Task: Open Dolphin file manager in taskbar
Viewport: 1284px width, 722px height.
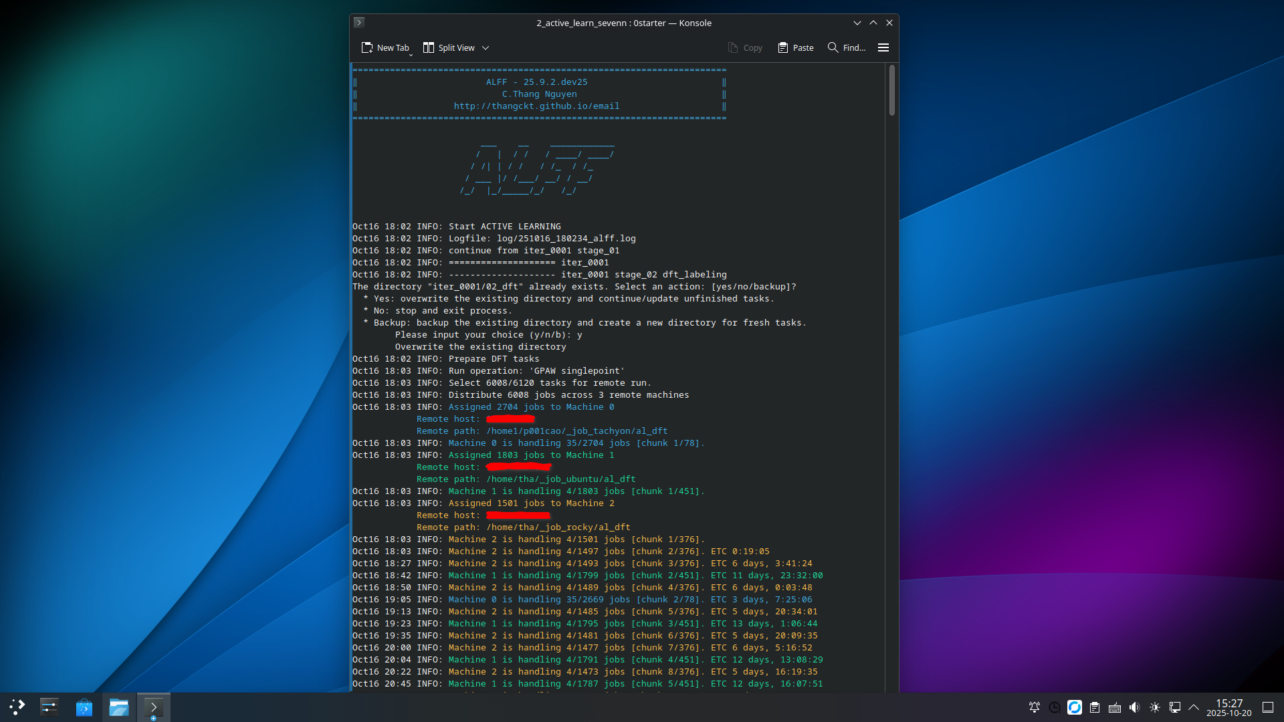Action: (x=119, y=707)
